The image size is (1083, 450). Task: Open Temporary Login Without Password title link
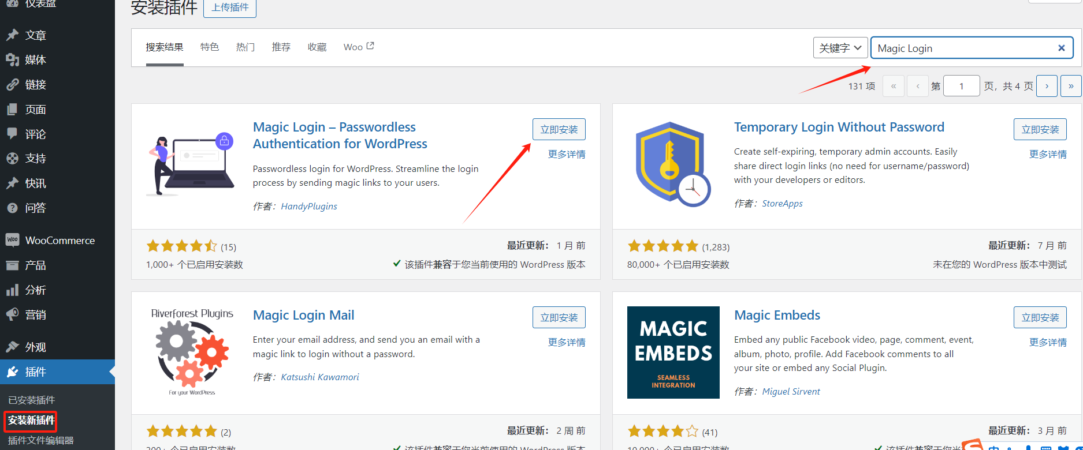839,127
